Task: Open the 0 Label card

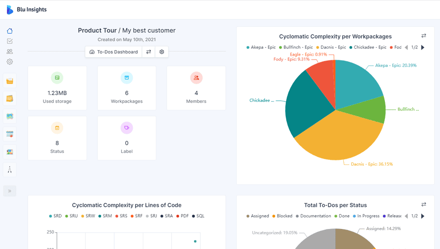Action: (127, 138)
